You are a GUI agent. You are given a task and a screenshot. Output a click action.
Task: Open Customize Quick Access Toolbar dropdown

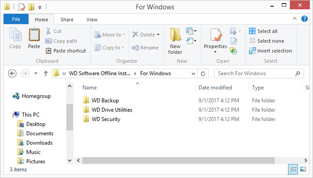tap(40, 8)
